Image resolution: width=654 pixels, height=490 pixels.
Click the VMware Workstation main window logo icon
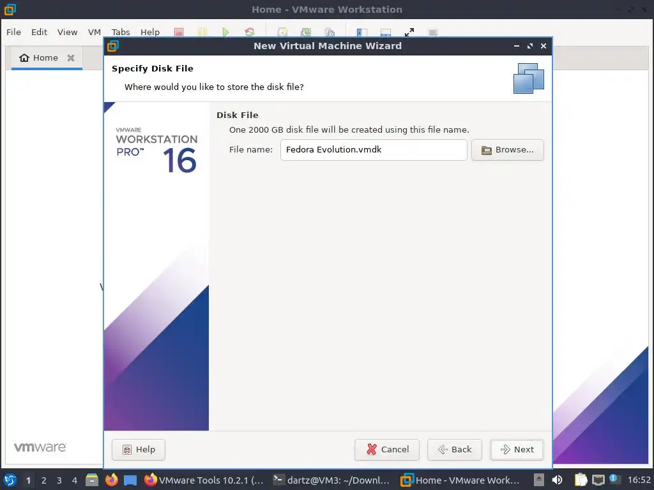10,9
